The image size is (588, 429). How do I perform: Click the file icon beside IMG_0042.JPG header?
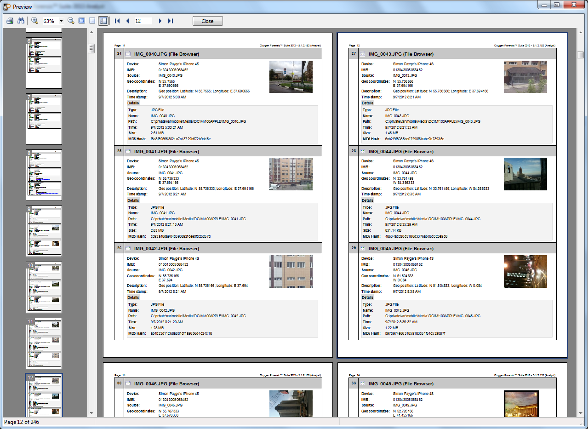128,248
